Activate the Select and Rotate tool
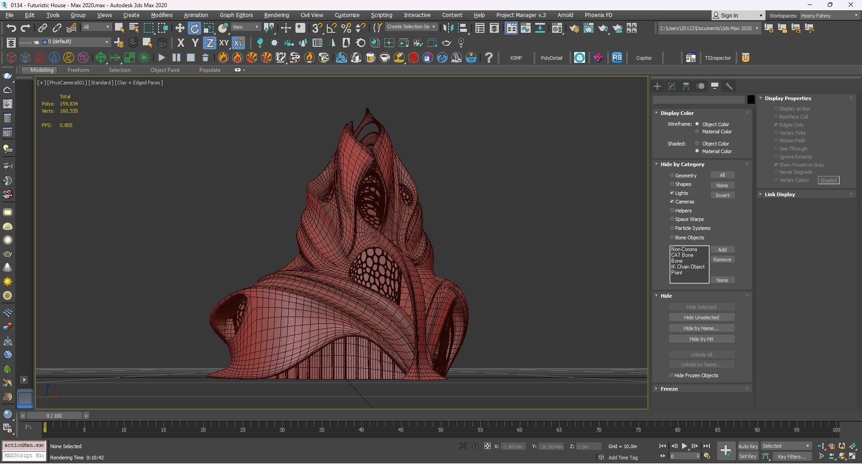Viewport: 862px width, 467px height. [x=194, y=28]
